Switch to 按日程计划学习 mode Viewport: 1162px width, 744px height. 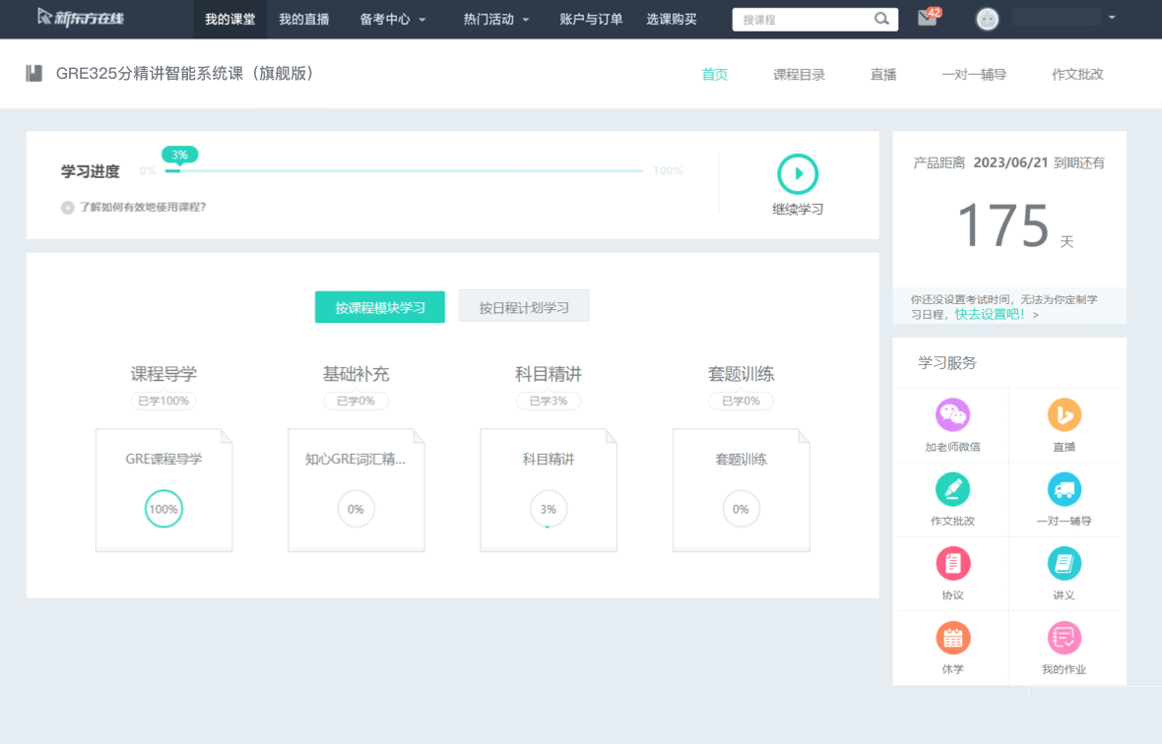(x=524, y=307)
